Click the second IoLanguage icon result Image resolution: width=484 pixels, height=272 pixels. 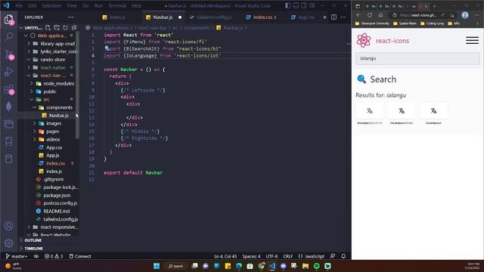402,111
